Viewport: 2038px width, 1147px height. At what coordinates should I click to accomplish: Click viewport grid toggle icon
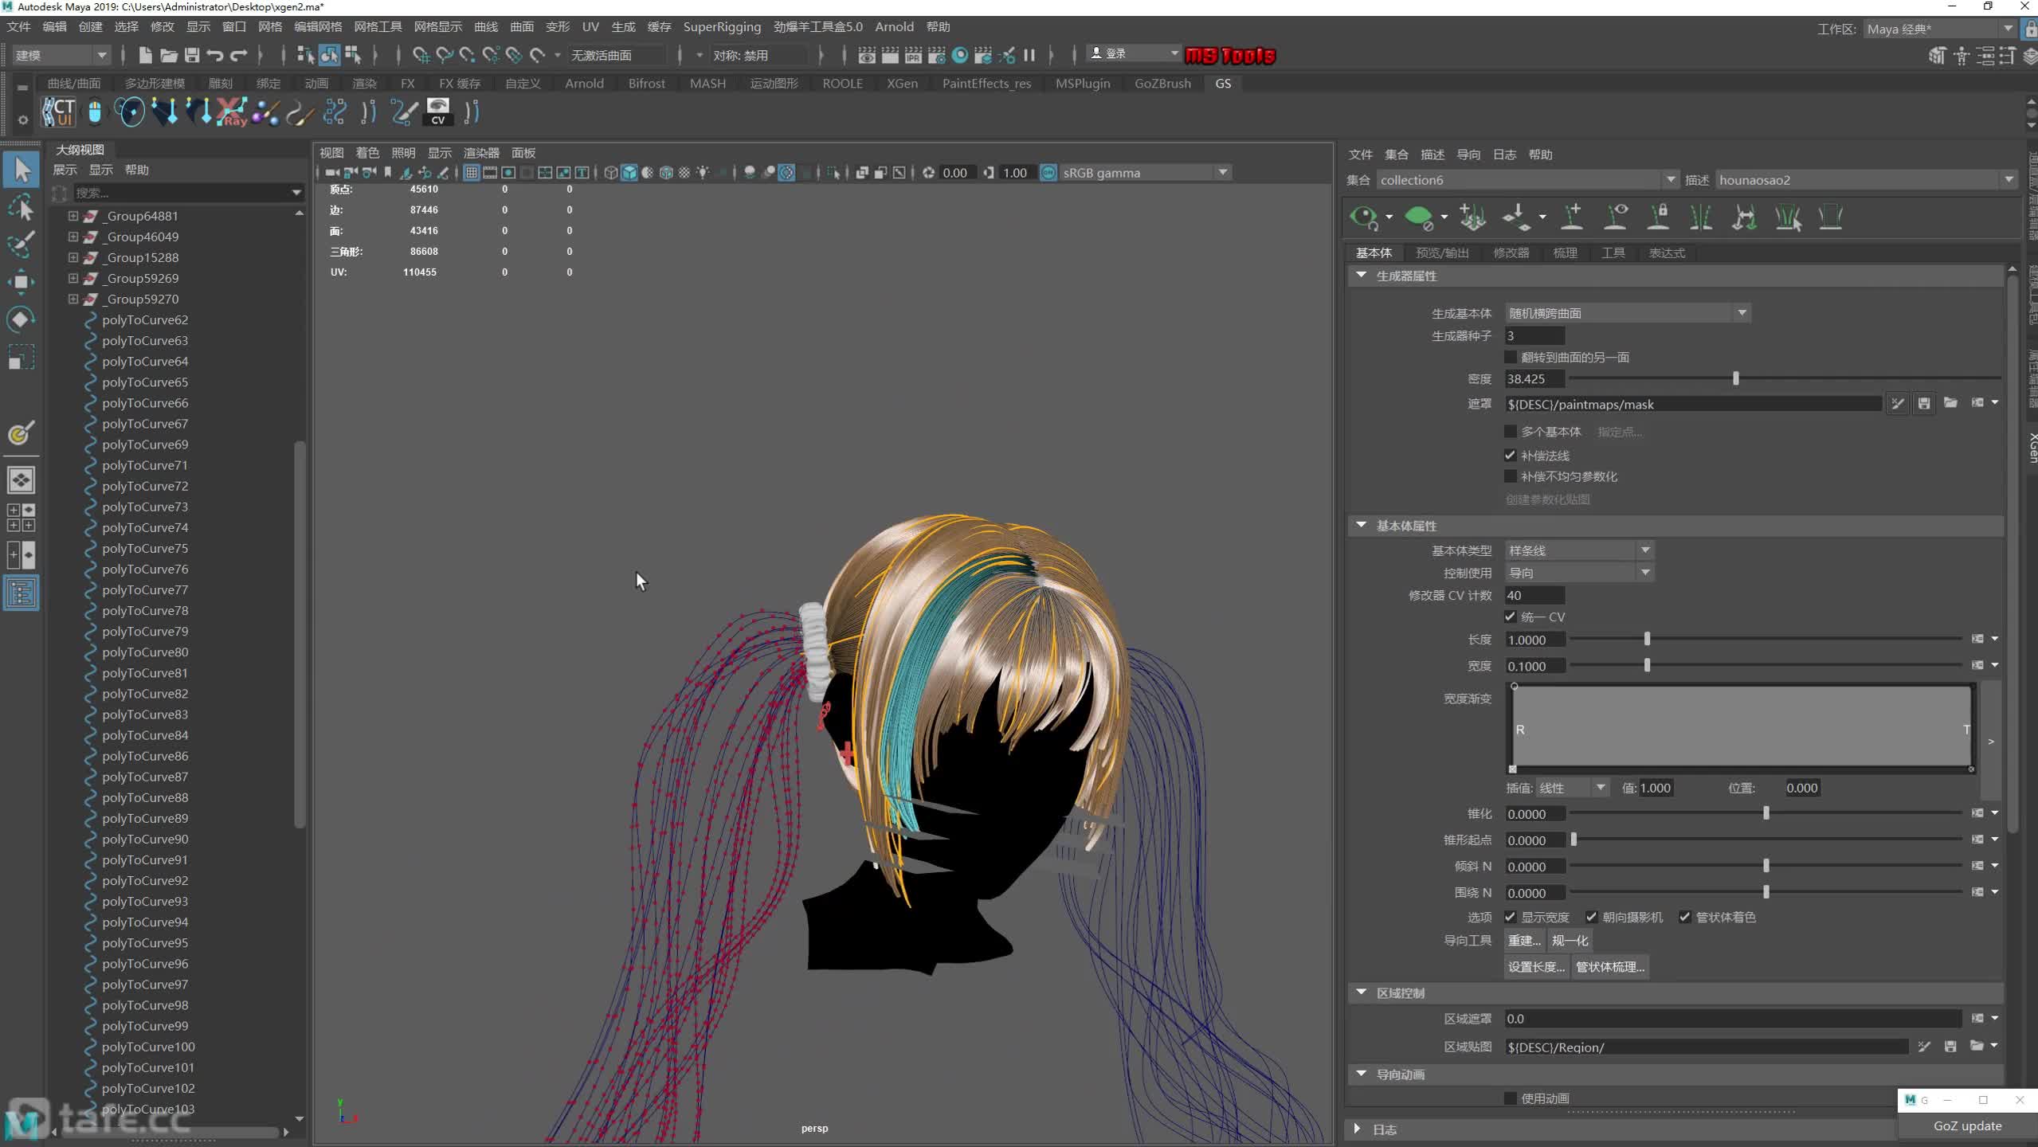[472, 173]
